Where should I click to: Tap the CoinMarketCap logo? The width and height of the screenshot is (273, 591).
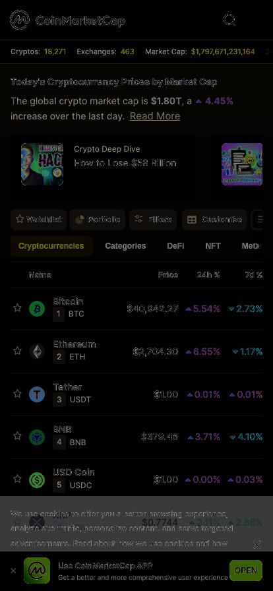[x=67, y=20]
